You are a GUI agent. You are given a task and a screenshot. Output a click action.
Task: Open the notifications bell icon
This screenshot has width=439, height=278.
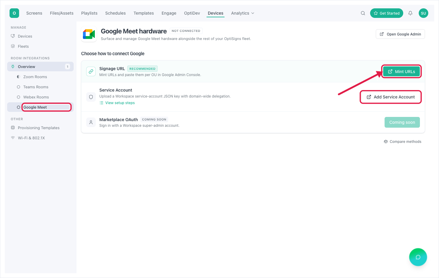pos(410,13)
